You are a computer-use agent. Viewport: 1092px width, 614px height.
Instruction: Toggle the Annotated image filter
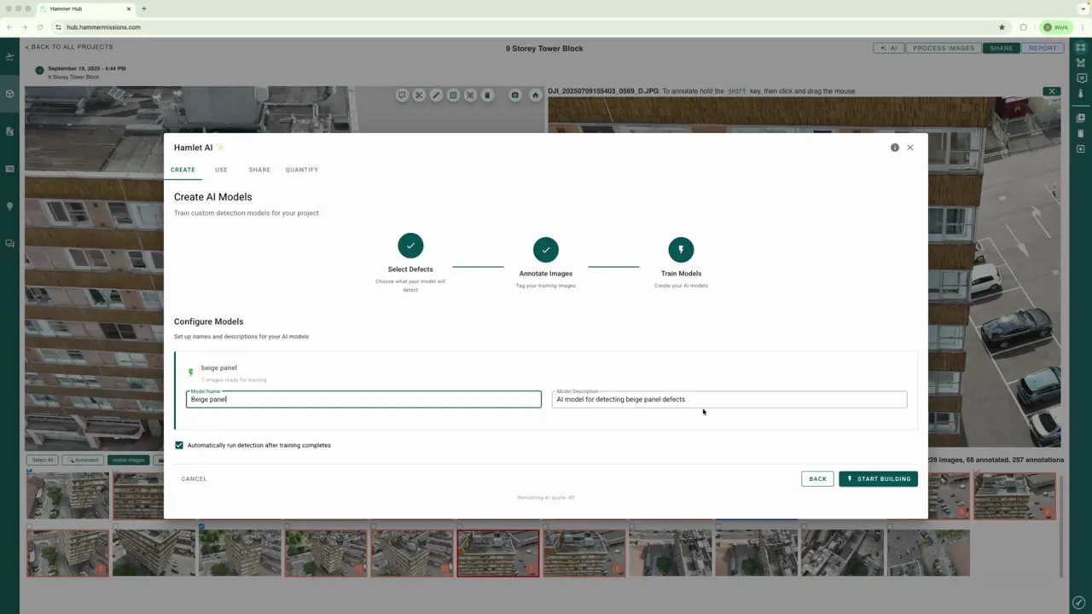[84, 460]
